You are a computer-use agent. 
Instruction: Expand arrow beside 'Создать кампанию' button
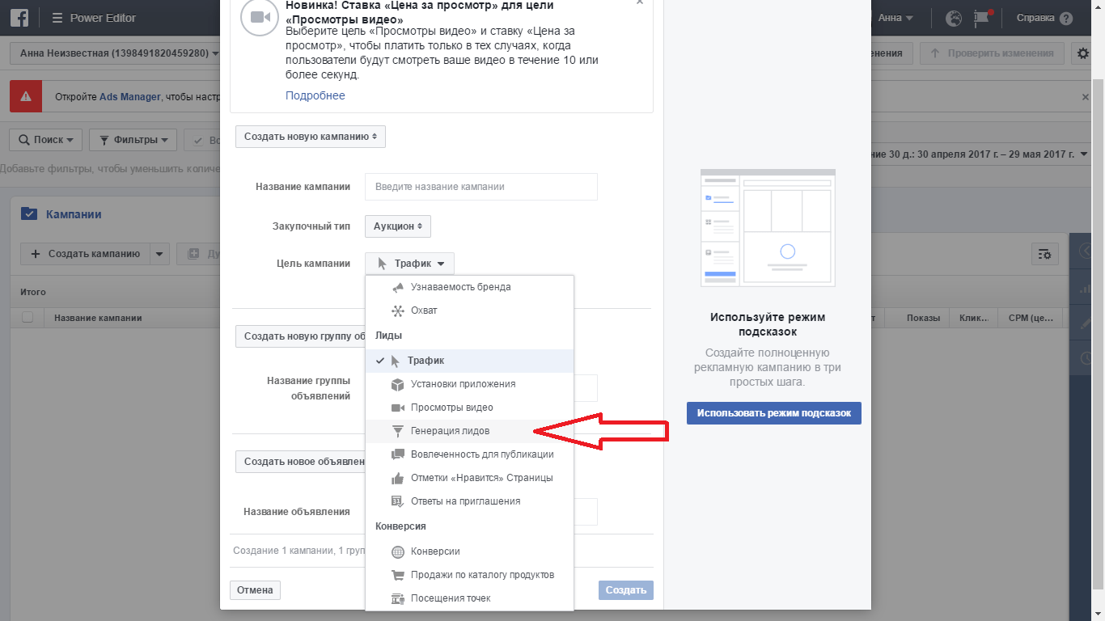click(159, 254)
